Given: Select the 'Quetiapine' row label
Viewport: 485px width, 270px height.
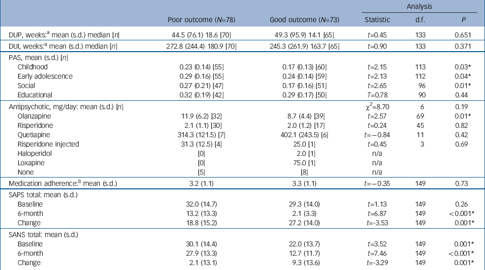Looking at the screenshot, I should pyautogui.click(x=33, y=135).
